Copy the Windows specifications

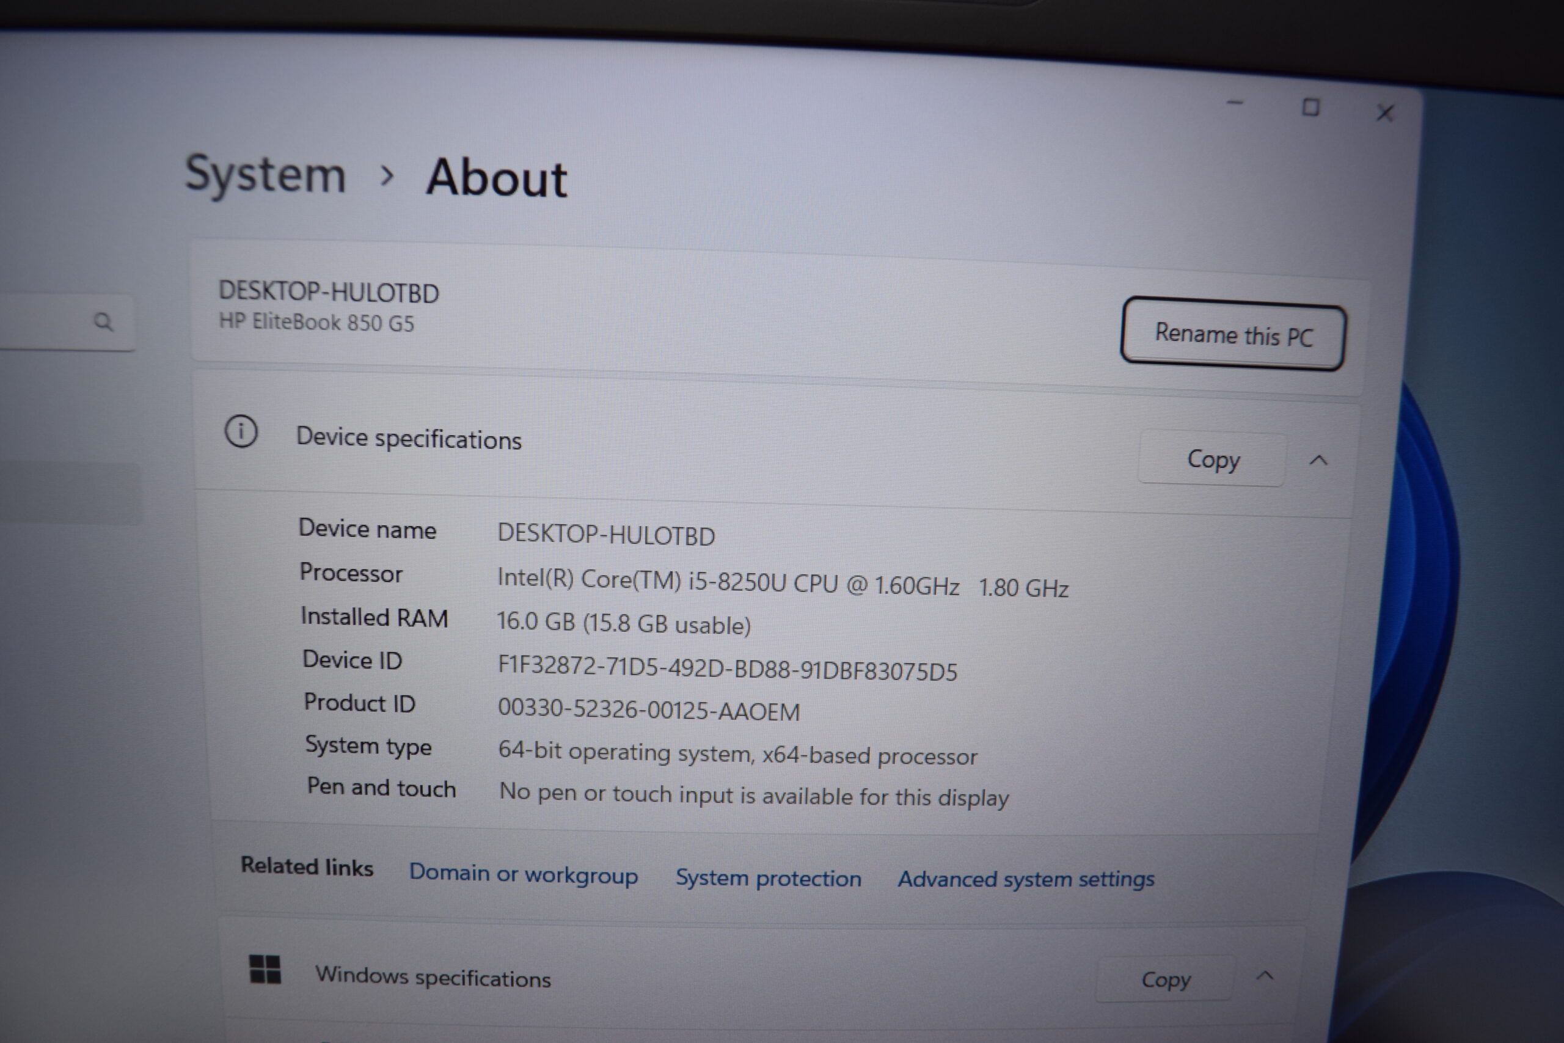coord(1166,979)
